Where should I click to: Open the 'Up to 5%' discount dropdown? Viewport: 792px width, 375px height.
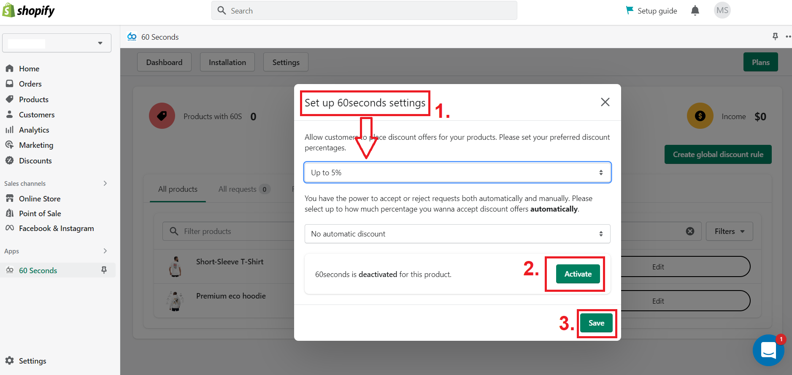(x=457, y=172)
